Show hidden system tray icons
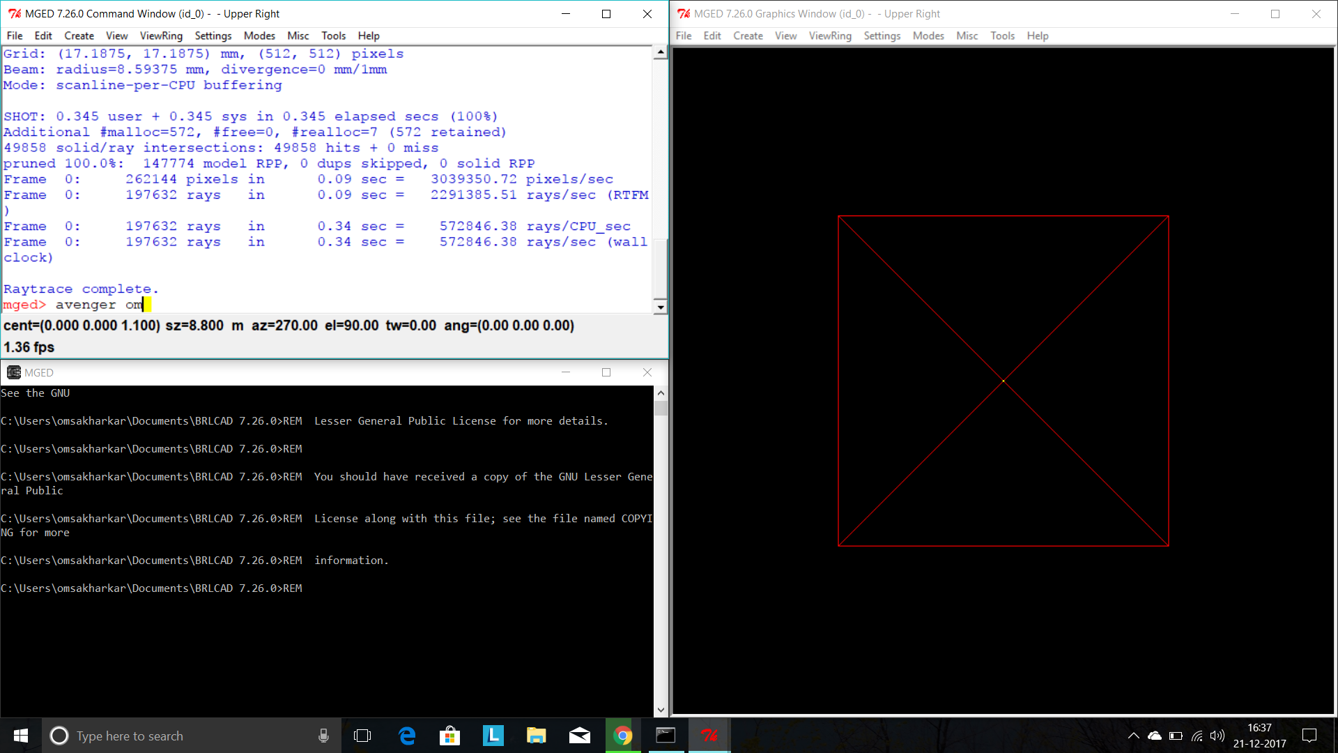Screen dimensions: 1338x753 1134,736
